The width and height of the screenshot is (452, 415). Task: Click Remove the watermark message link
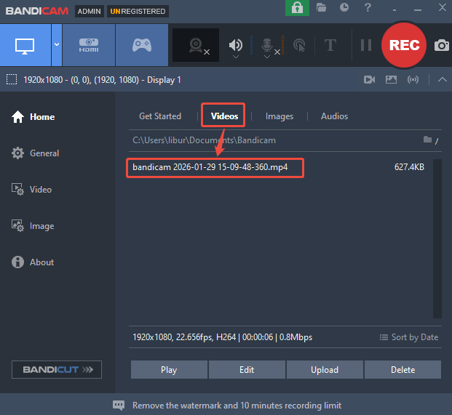pos(237,406)
